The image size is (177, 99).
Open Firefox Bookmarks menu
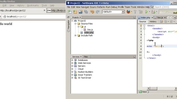point(33,5)
